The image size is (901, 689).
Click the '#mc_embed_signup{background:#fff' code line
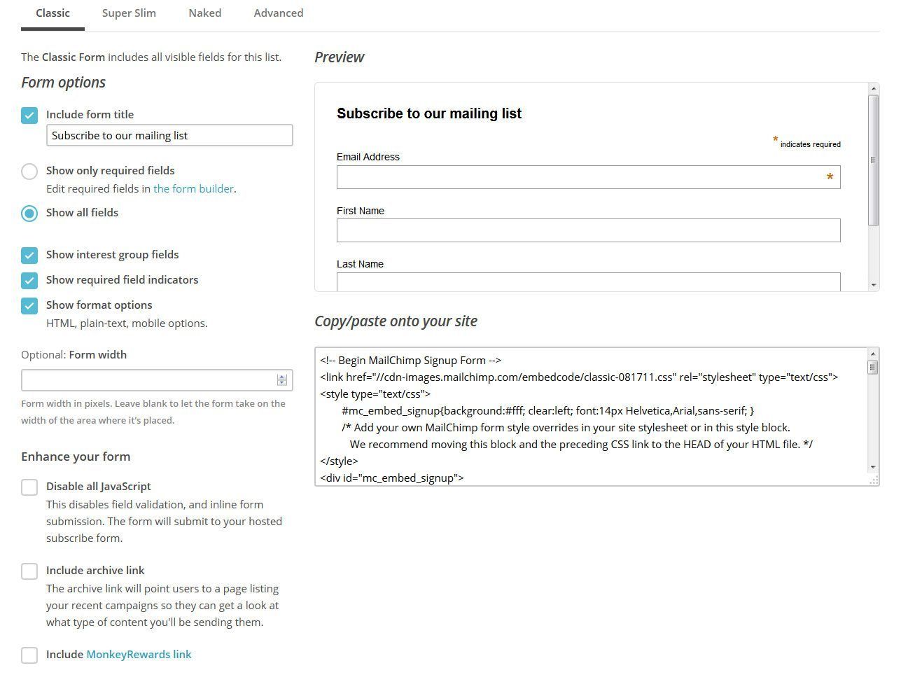[547, 410]
